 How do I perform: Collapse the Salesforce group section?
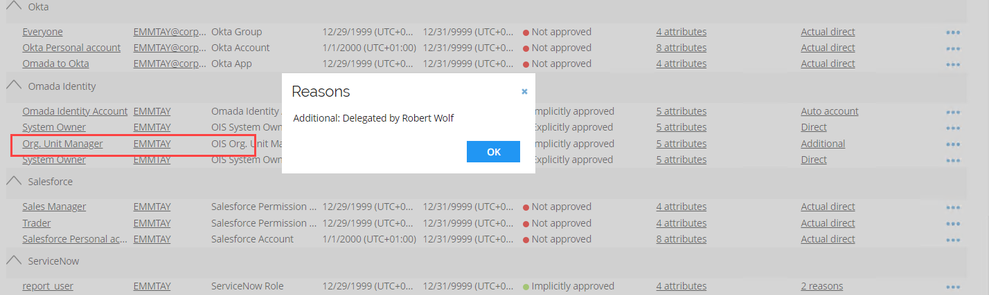point(12,181)
